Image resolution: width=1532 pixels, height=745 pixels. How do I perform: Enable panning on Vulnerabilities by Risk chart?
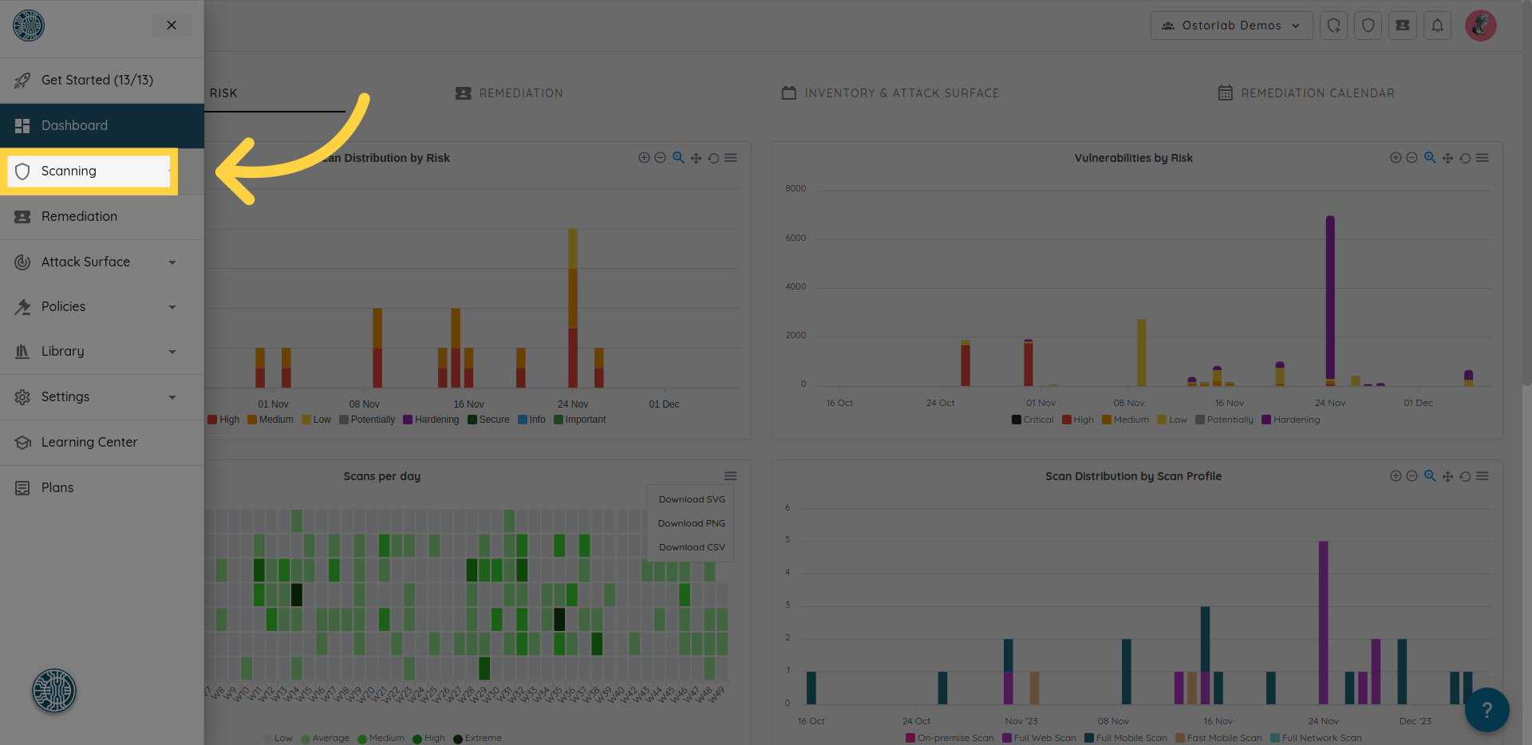click(x=1447, y=158)
